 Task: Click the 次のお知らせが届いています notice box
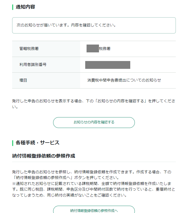coord(94,25)
